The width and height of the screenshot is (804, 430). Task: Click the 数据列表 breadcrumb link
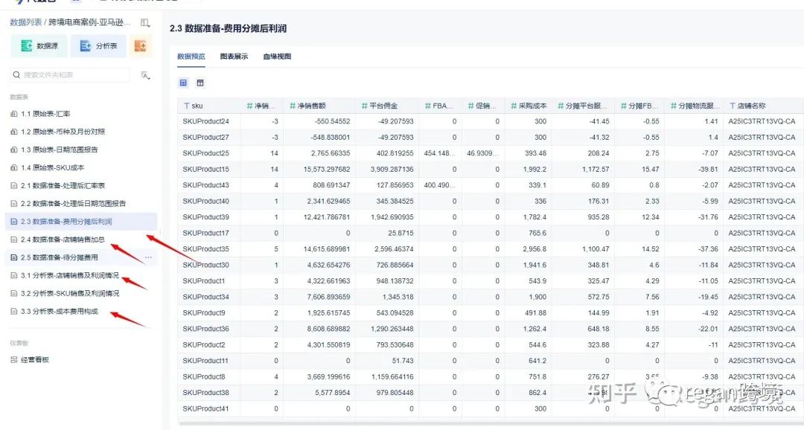pos(25,22)
